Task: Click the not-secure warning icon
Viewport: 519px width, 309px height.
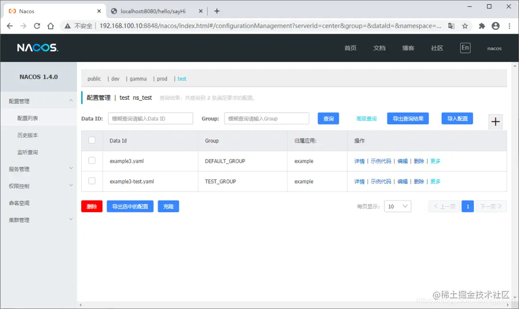Action: pos(68,26)
